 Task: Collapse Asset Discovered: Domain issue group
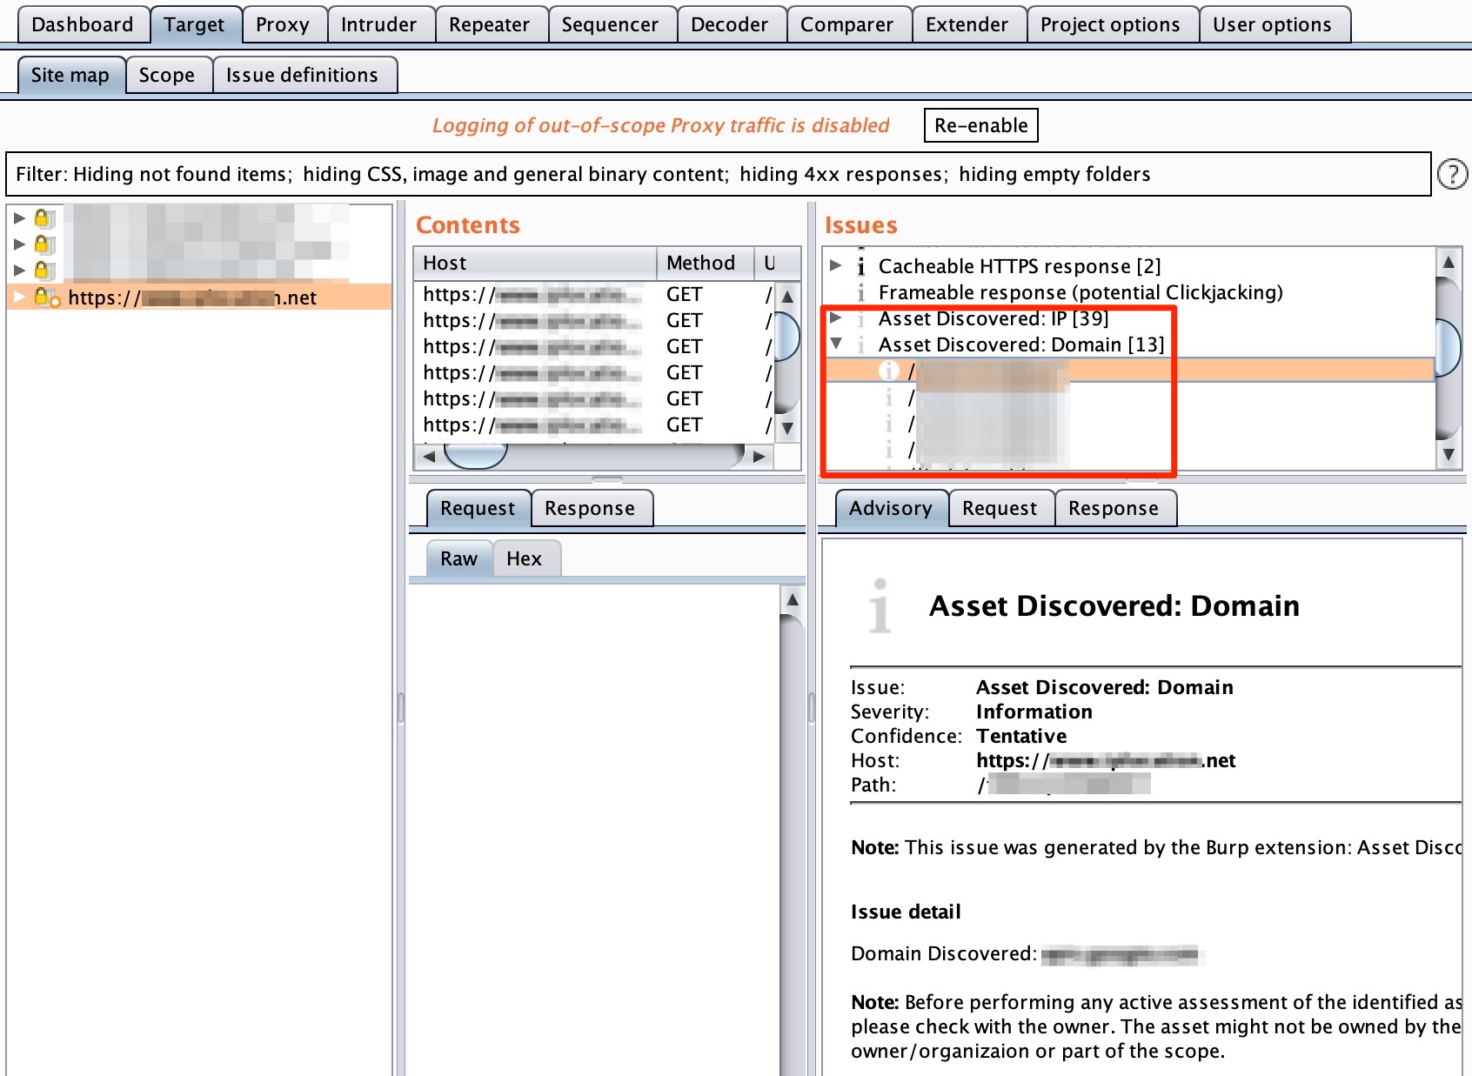836,344
